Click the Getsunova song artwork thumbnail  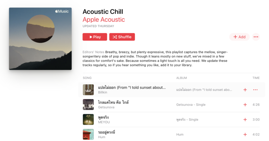tap(88, 104)
